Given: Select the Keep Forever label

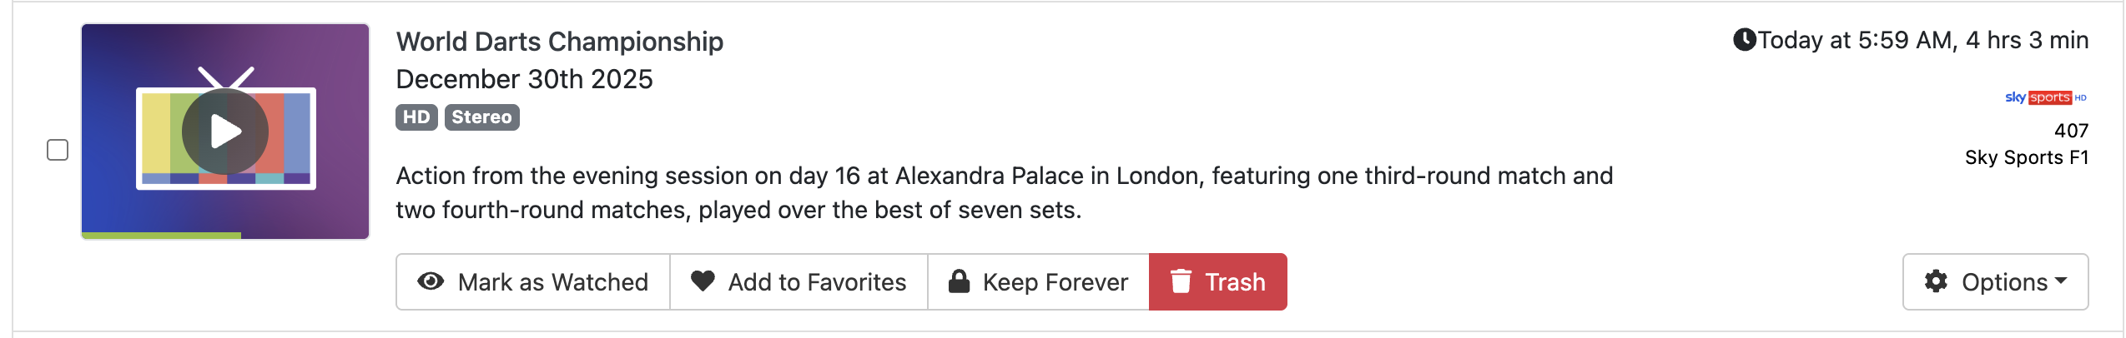Looking at the screenshot, I should click(1055, 282).
